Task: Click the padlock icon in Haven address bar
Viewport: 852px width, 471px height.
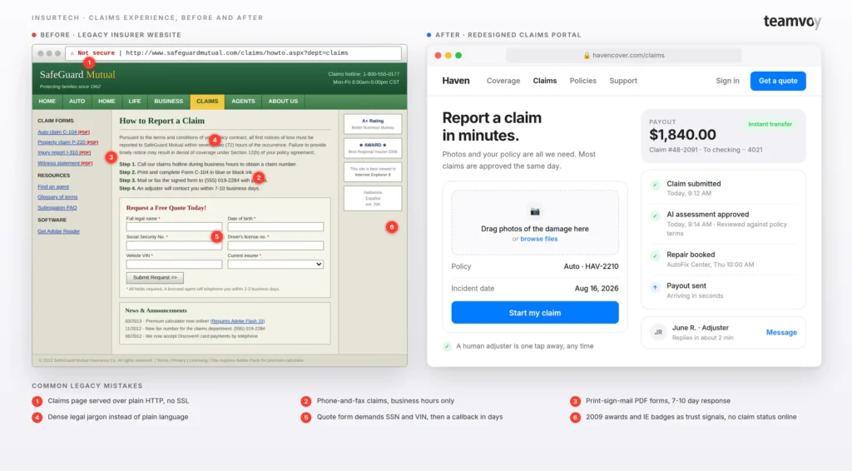Action: (587, 56)
